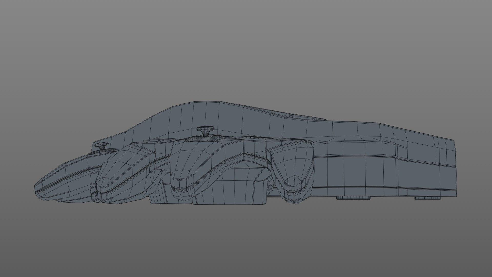The width and height of the screenshot is (492, 277).
Task: Click the raised button on the console top
Action: pyautogui.click(x=307, y=117)
